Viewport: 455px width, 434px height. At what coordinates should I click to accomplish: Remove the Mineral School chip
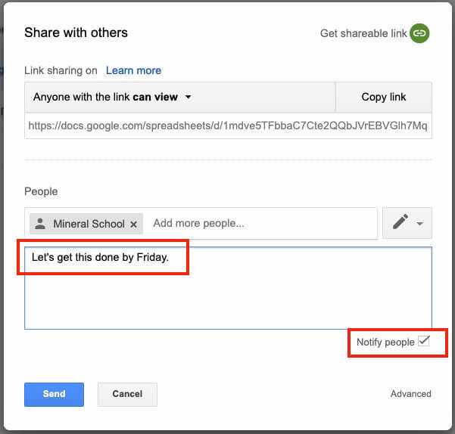[x=134, y=224]
